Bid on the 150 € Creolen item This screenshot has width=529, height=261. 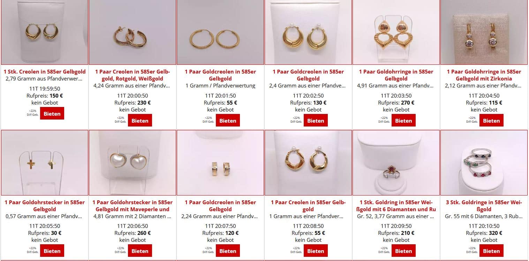click(52, 114)
